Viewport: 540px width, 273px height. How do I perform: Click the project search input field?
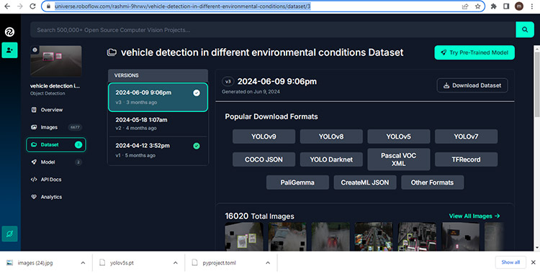pyautogui.click(x=273, y=30)
